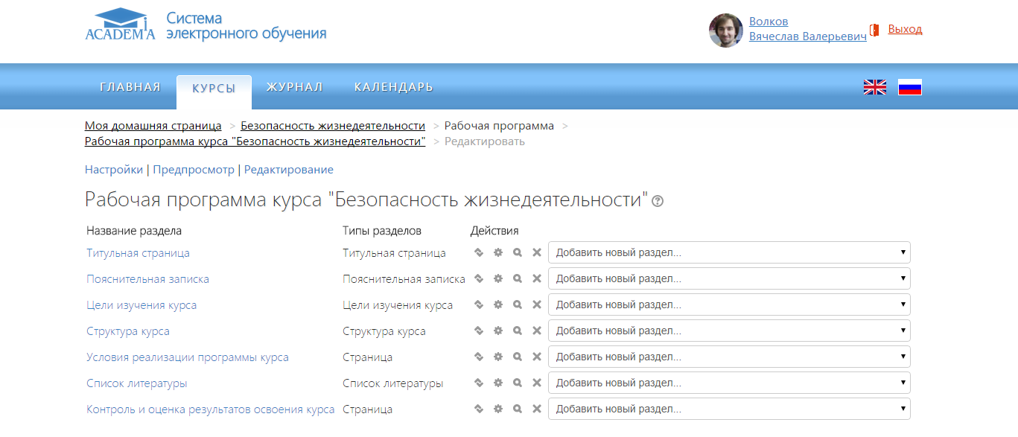Click preview magnifier for Цели изучения курса
The height and width of the screenshot is (437, 1018).
pos(518,304)
